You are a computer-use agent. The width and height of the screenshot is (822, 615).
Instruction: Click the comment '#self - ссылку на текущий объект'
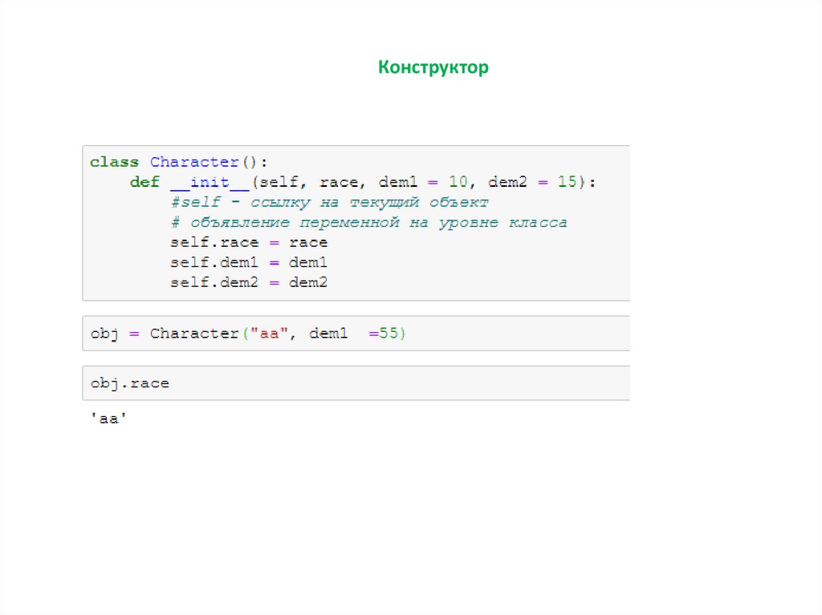pos(329,202)
